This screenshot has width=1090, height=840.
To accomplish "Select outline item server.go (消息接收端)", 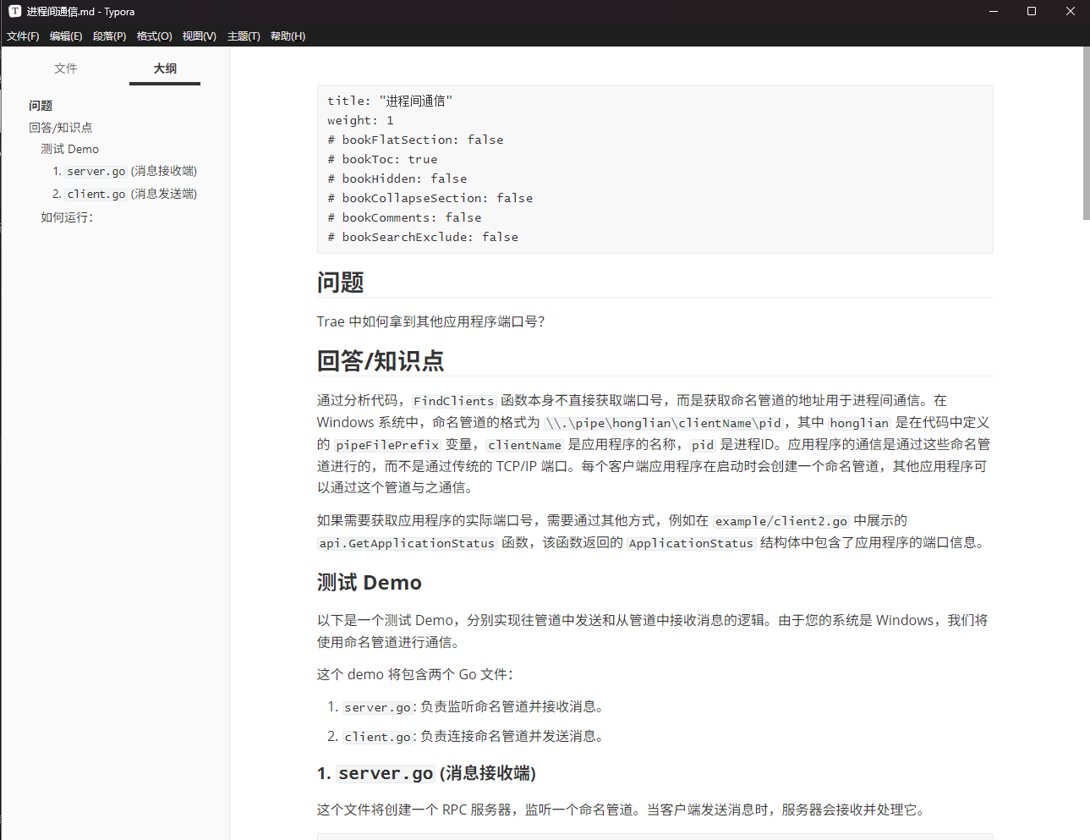I will point(125,171).
